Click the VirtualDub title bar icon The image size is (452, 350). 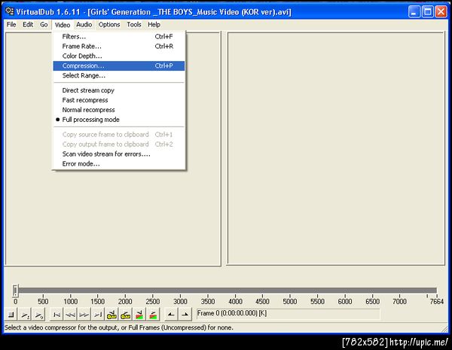pyautogui.click(x=10, y=11)
